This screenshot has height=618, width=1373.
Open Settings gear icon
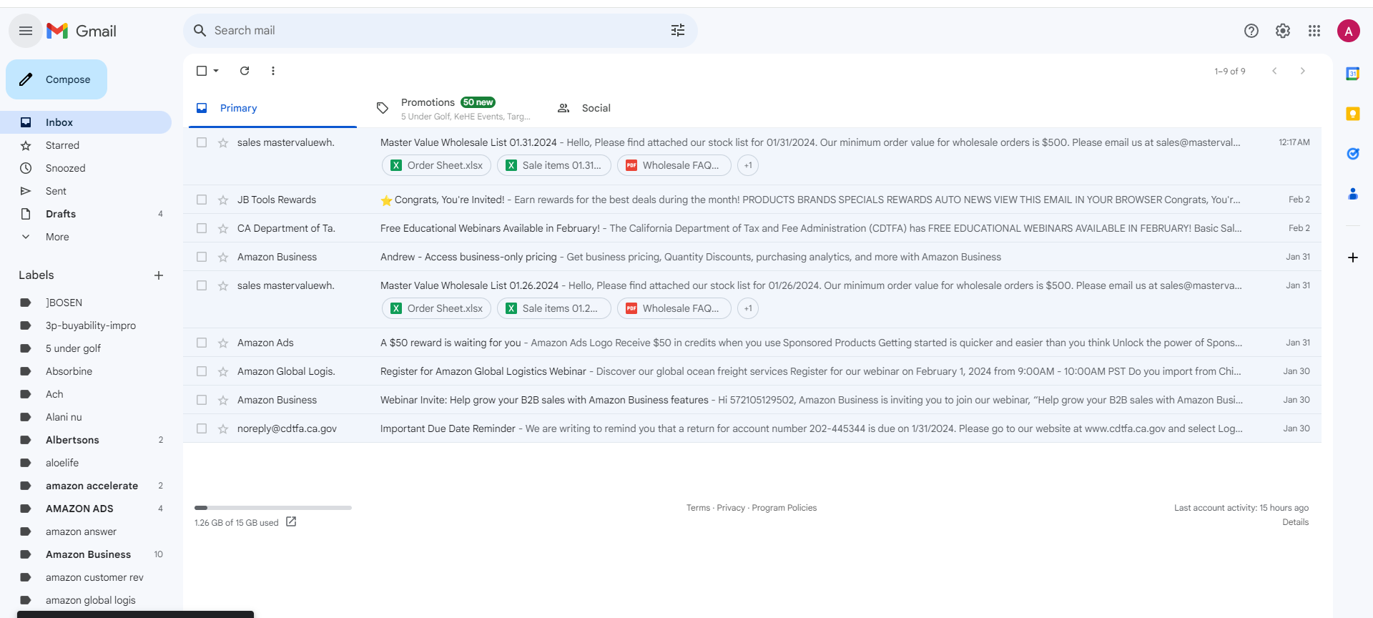pos(1283,31)
